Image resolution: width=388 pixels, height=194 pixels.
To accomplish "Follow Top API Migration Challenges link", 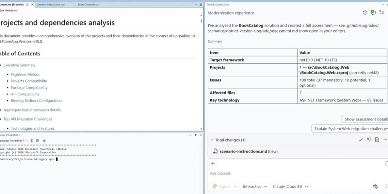I will click(x=28, y=119).
